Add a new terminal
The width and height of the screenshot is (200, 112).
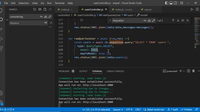181,71
